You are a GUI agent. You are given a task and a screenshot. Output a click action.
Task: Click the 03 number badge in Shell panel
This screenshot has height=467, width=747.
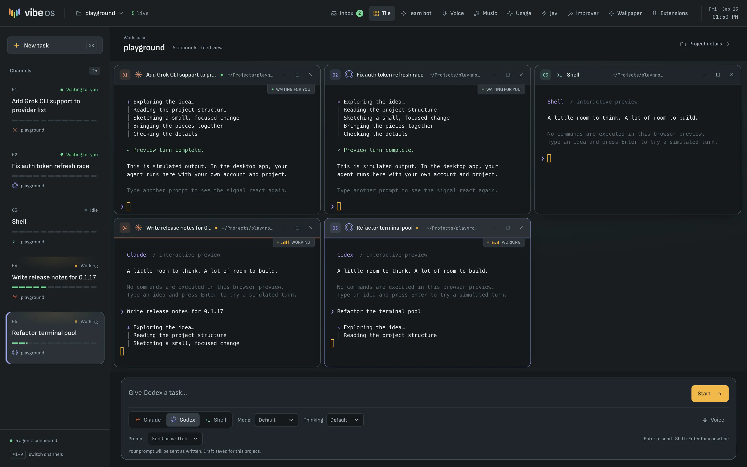545,75
